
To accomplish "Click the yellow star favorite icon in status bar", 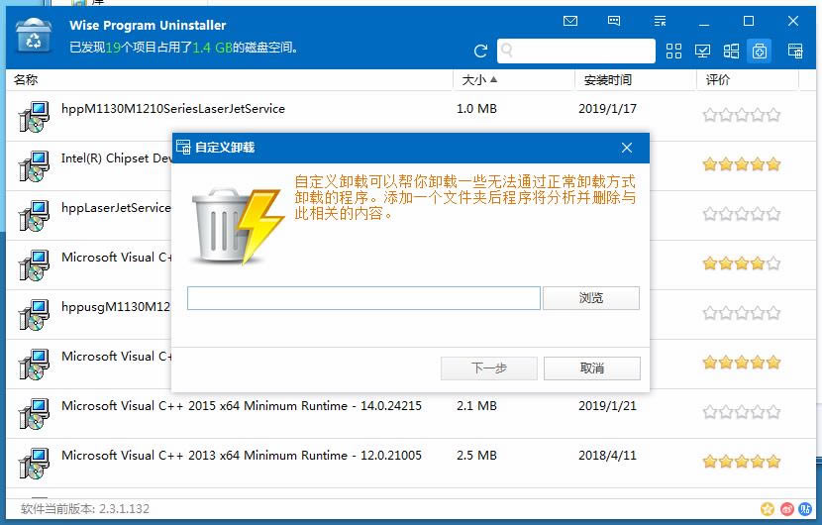I will click(768, 508).
